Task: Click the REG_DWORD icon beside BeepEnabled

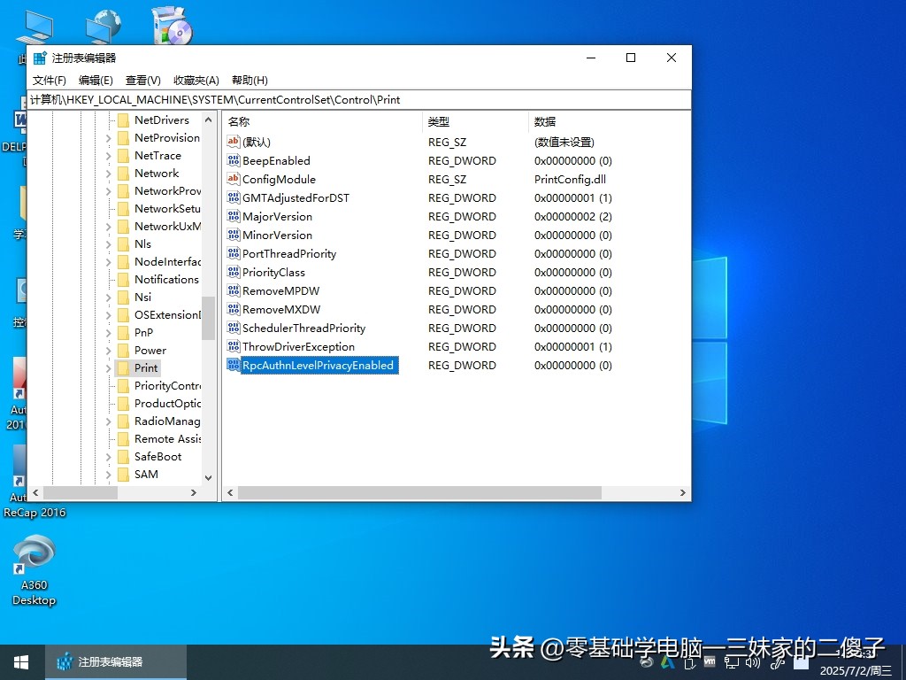Action: [x=234, y=160]
